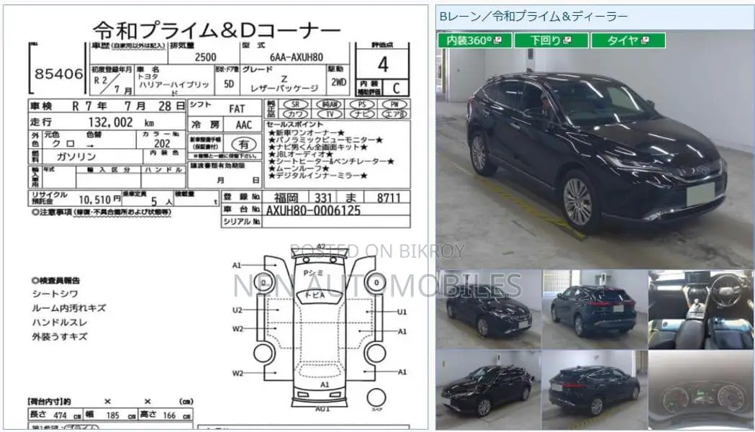
Task: Click the inspector note ルーム内汚れキズ
Action: [x=68, y=308]
